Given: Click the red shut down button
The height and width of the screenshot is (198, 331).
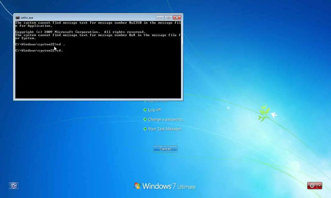Looking at the screenshot, I should (x=312, y=186).
